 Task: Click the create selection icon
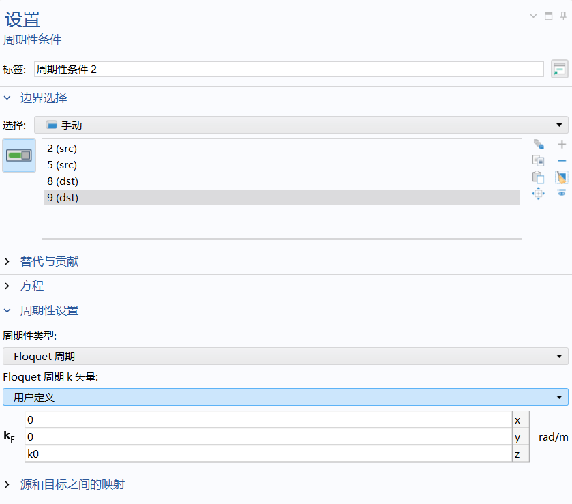[x=539, y=145]
